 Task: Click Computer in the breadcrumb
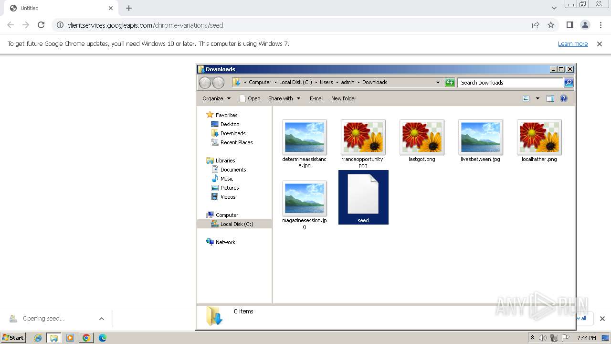pos(260,82)
